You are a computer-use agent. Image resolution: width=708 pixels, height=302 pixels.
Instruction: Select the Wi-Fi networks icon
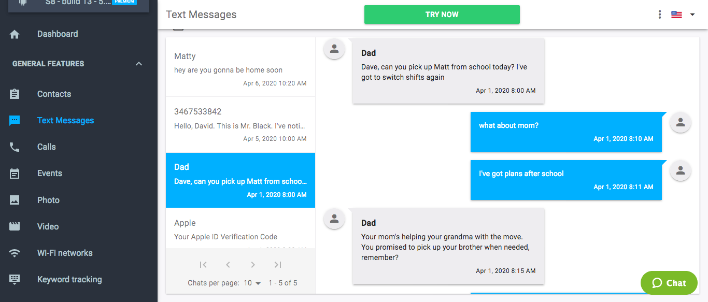[x=15, y=253]
